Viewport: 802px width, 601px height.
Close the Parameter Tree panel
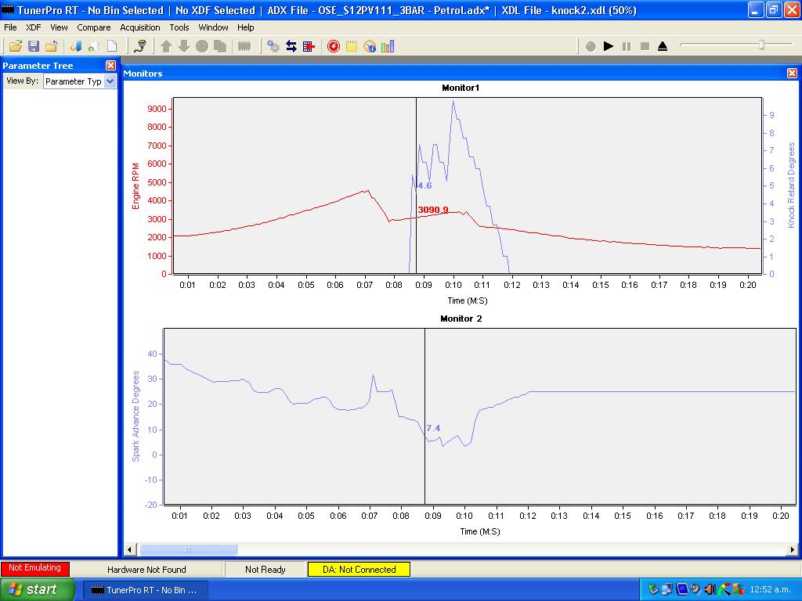111,66
